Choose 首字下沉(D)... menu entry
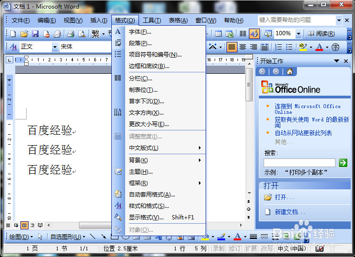Viewport: 355px width, 257px height. (165, 101)
